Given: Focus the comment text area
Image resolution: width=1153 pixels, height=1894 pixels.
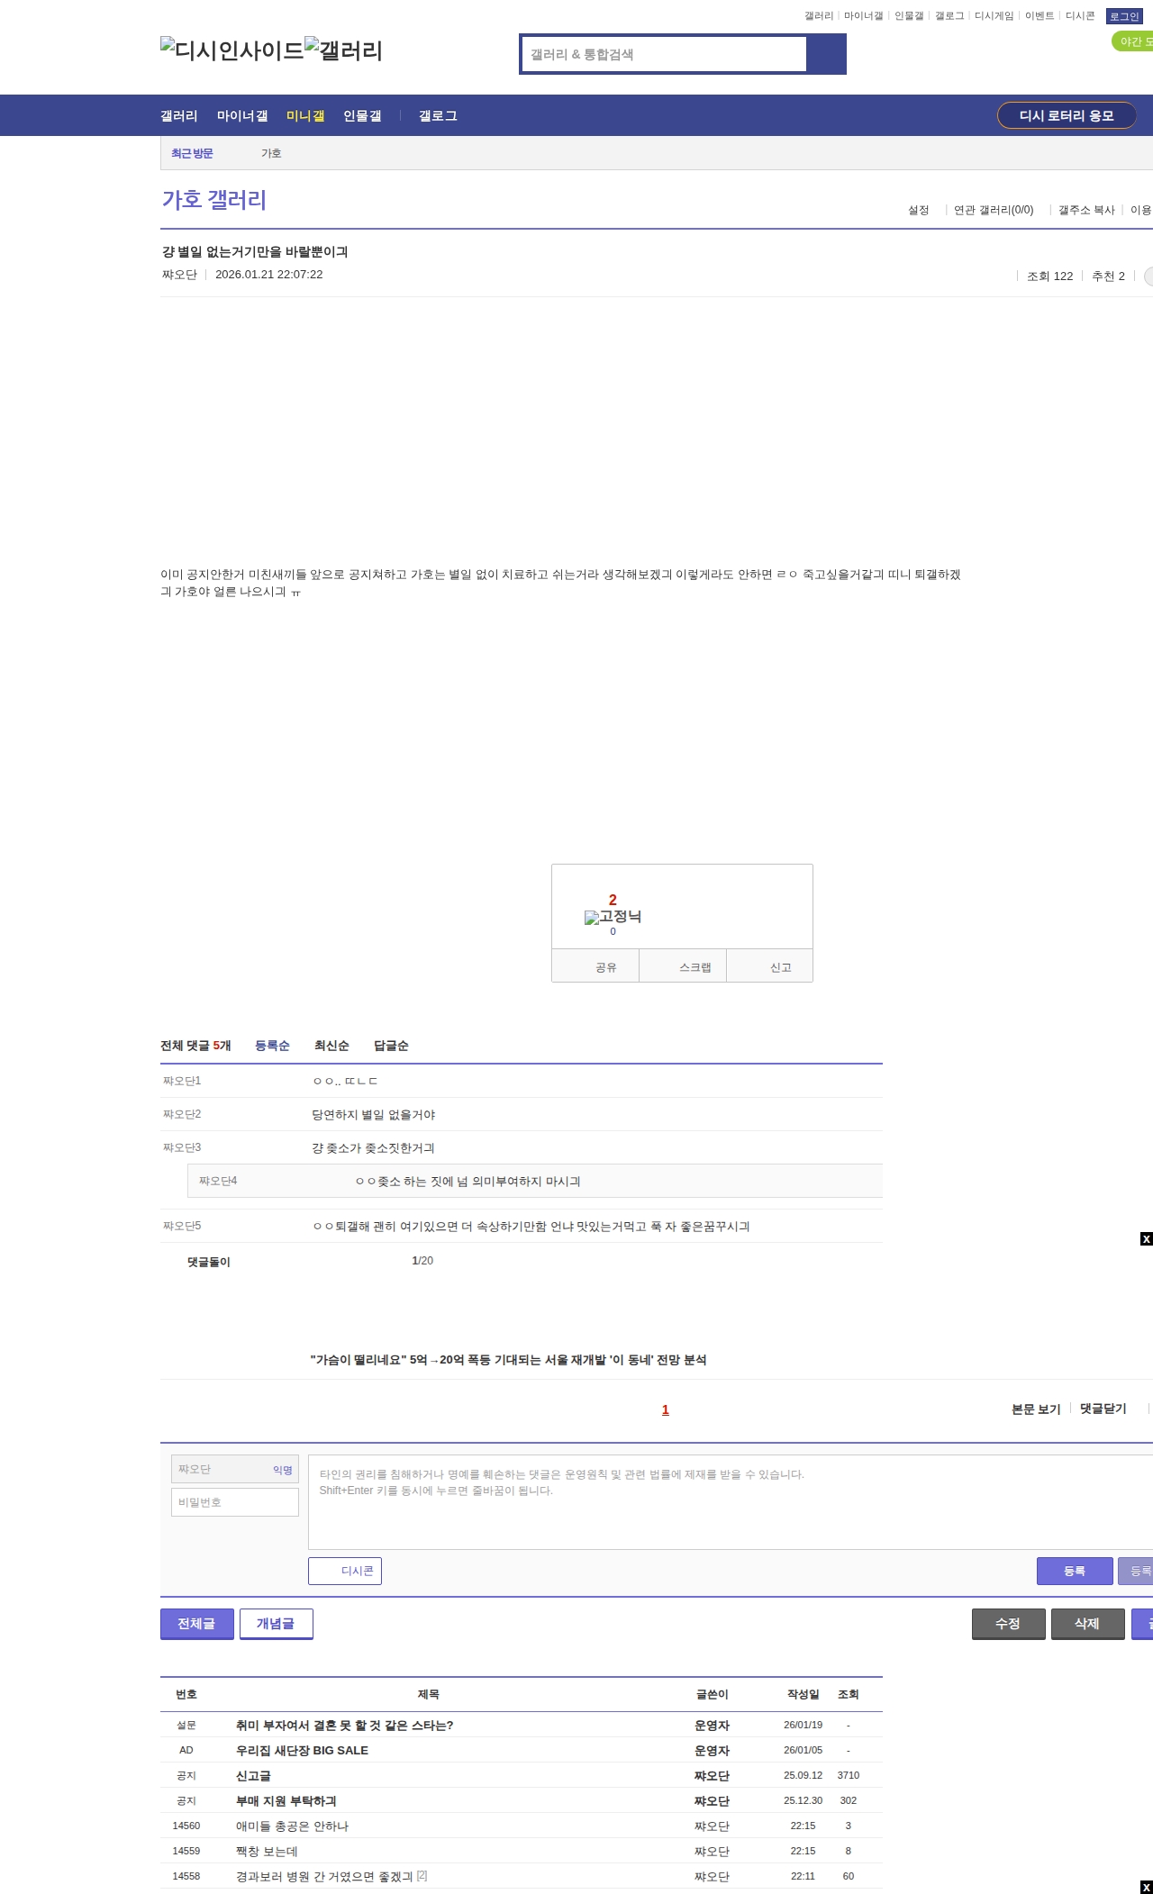Looking at the screenshot, I should click(731, 1502).
